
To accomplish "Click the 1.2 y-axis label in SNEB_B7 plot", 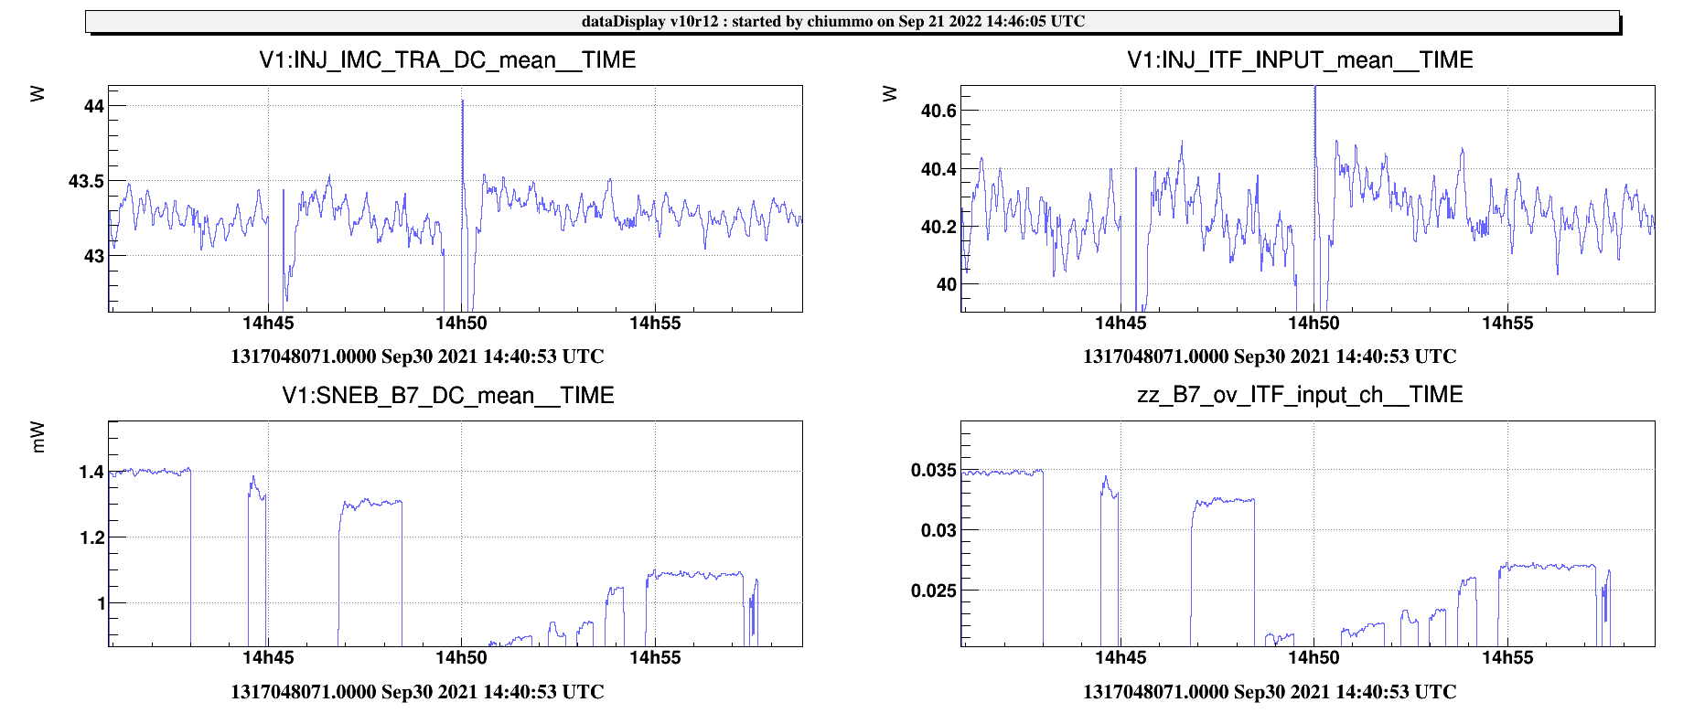I will coord(92,537).
